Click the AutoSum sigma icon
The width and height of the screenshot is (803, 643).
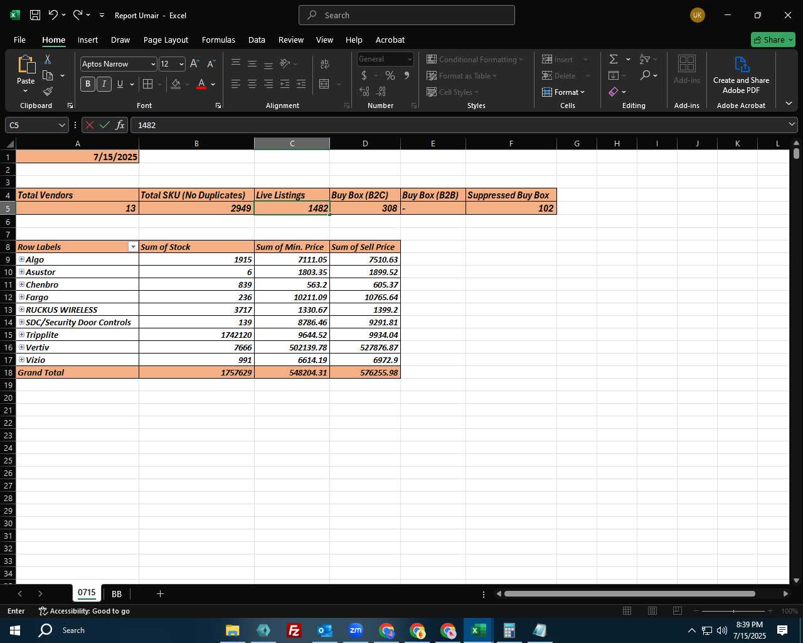(x=614, y=59)
